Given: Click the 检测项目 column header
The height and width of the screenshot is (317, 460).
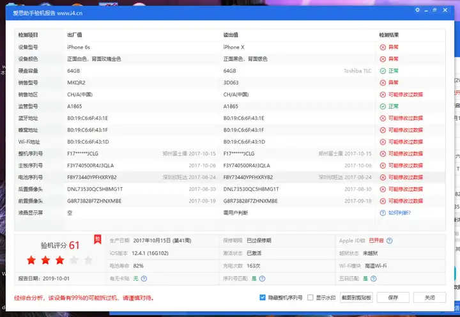Looking at the screenshot, I should pos(28,35).
